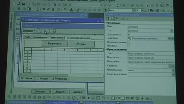Click the Справка button
The image size is (184, 104).
point(77,92)
